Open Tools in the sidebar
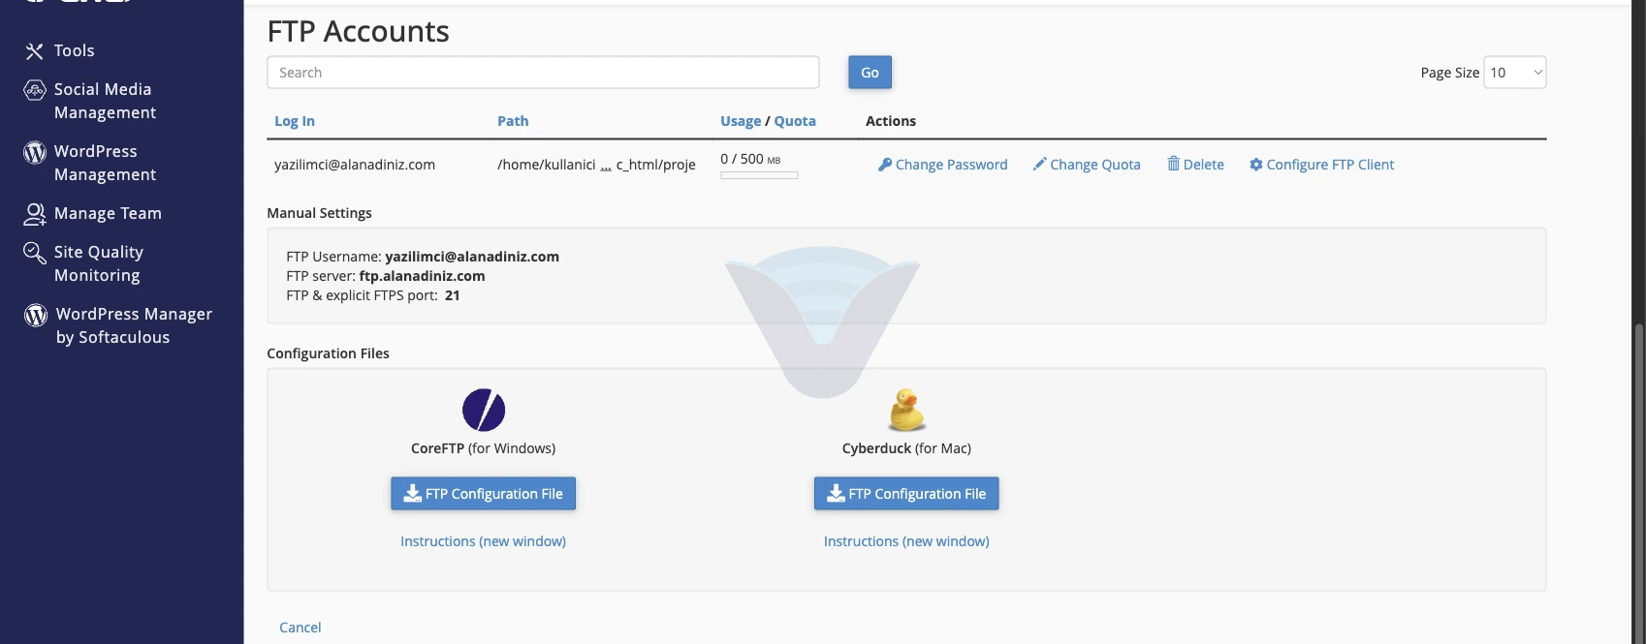The image size is (1646, 644). [74, 50]
